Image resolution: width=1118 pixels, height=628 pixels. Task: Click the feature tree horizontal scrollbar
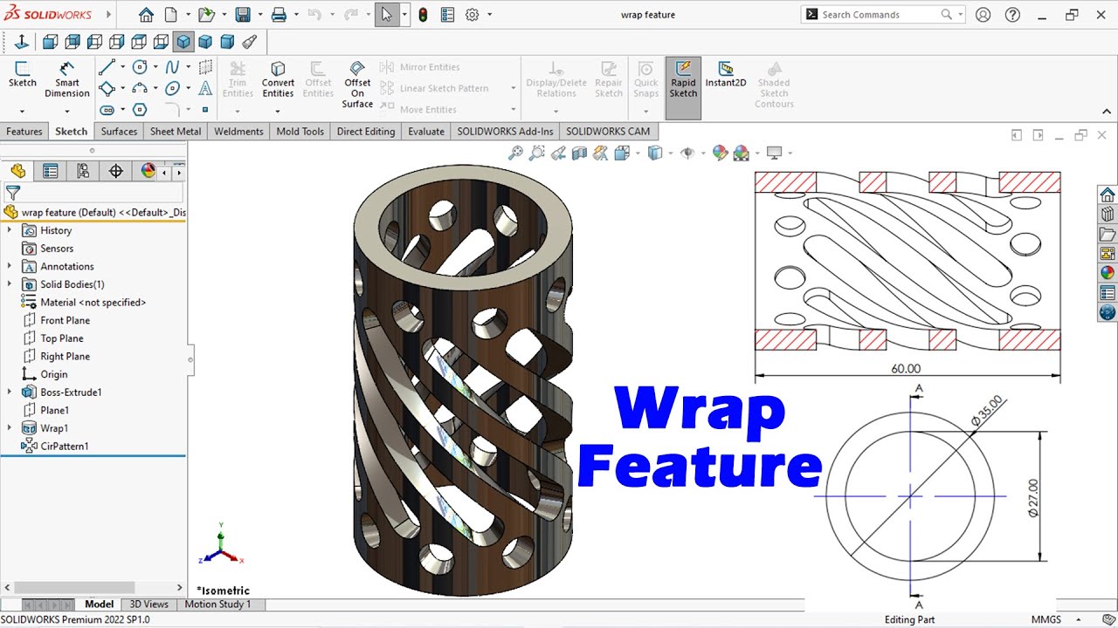coord(74,588)
